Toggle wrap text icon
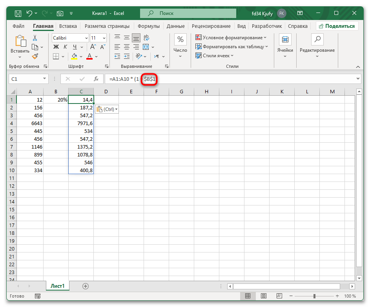 pos(146,38)
